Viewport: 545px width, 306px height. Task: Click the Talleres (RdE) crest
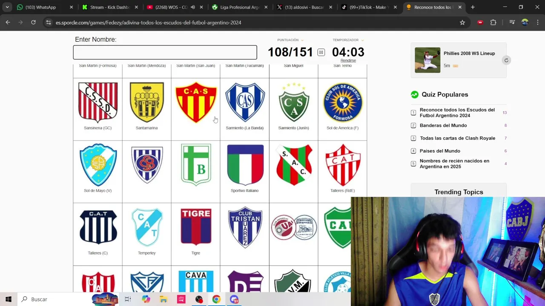(342, 165)
